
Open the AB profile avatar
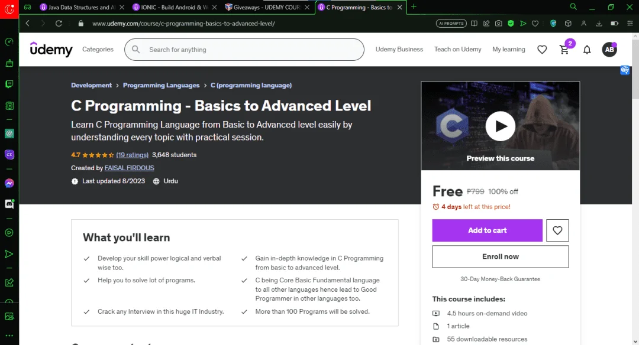(x=609, y=50)
